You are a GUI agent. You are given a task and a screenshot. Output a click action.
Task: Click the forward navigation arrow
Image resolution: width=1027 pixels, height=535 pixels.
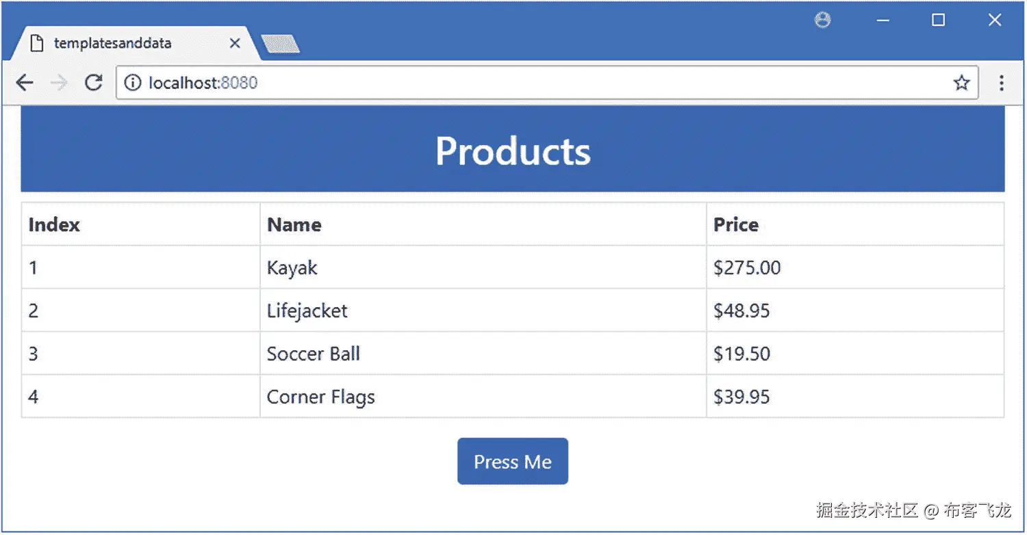tap(59, 83)
